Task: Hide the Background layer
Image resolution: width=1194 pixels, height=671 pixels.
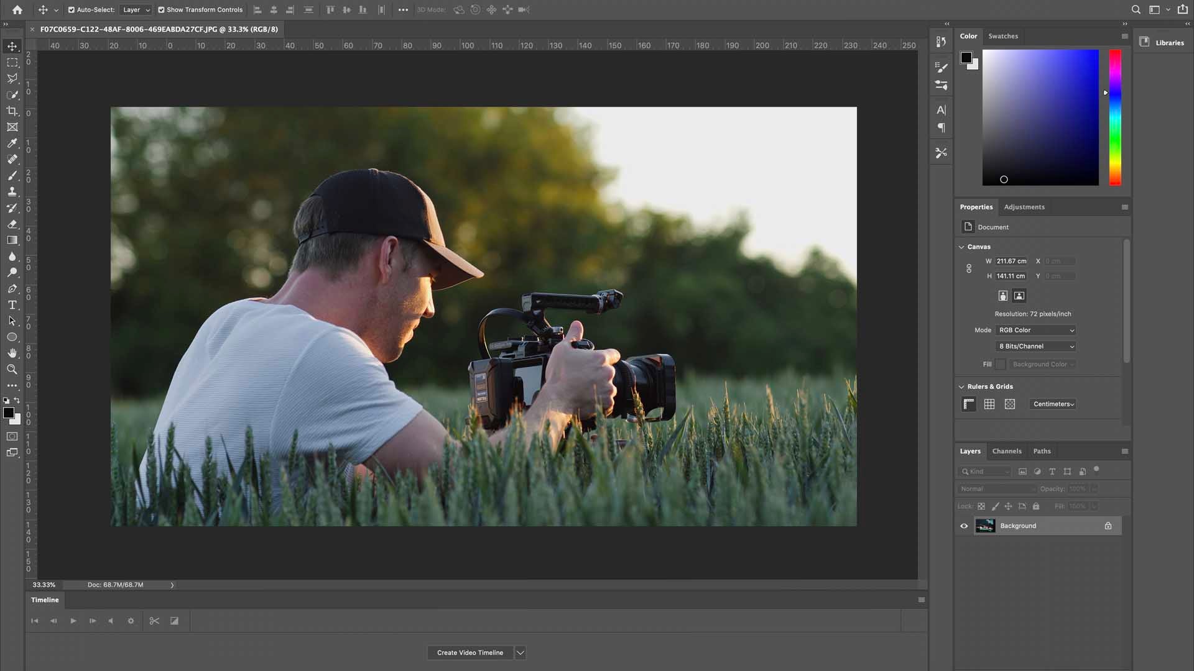Action: 963,526
